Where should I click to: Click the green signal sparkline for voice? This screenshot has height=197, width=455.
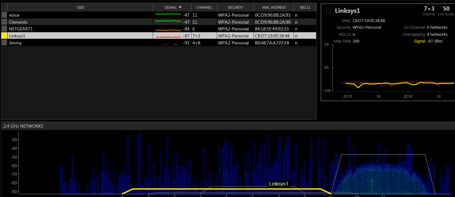click(x=168, y=15)
